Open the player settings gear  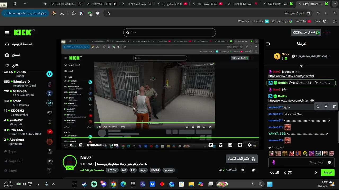click(x=250, y=145)
